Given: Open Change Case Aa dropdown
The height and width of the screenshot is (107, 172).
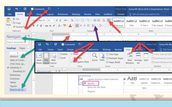Looking at the screenshot, I should pos(66,20).
